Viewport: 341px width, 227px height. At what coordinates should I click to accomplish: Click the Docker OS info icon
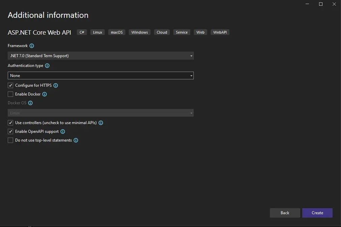click(31, 103)
